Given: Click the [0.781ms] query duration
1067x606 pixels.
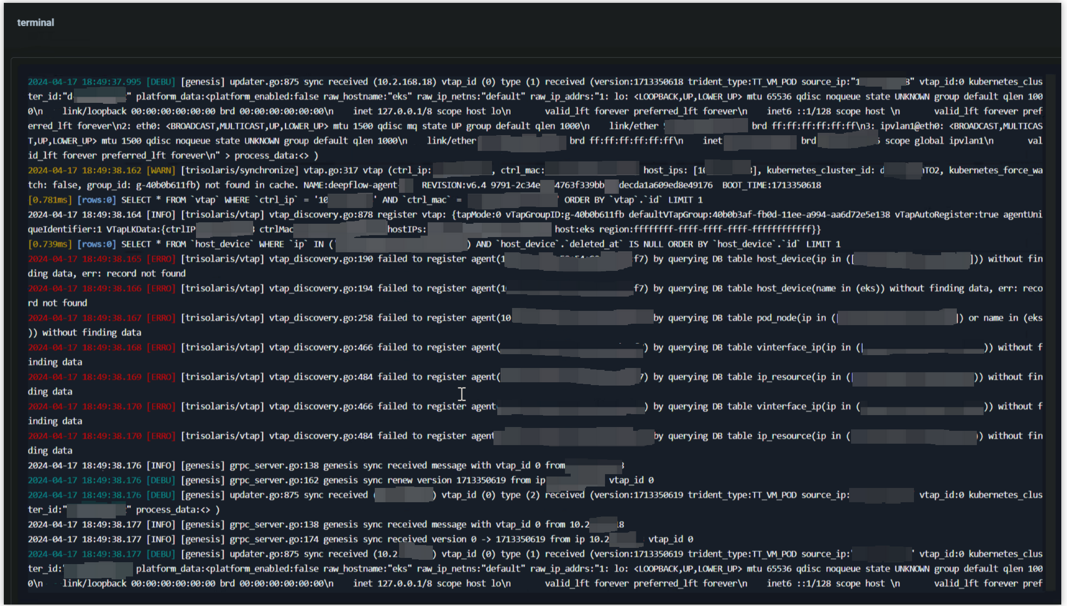Looking at the screenshot, I should (50, 200).
